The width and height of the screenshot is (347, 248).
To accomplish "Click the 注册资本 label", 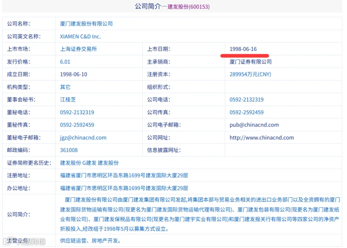I will pos(159,74).
